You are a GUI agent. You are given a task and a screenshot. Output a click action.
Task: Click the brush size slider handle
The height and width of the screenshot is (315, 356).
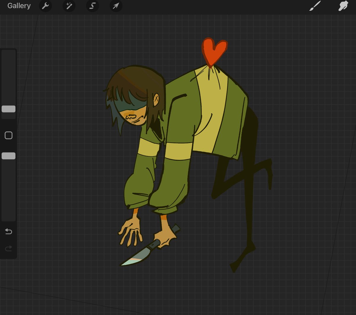click(9, 109)
